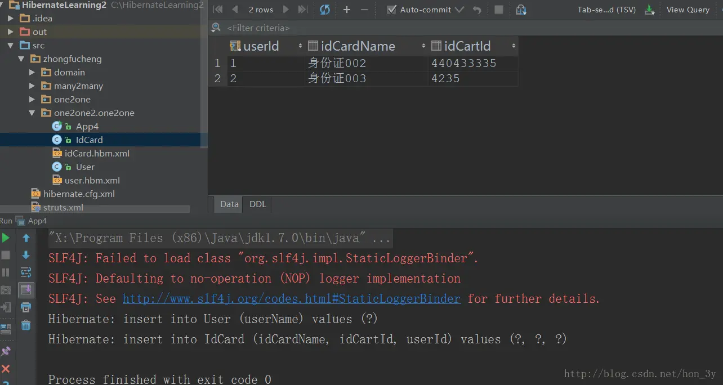Add a new row with plus icon

click(x=347, y=10)
